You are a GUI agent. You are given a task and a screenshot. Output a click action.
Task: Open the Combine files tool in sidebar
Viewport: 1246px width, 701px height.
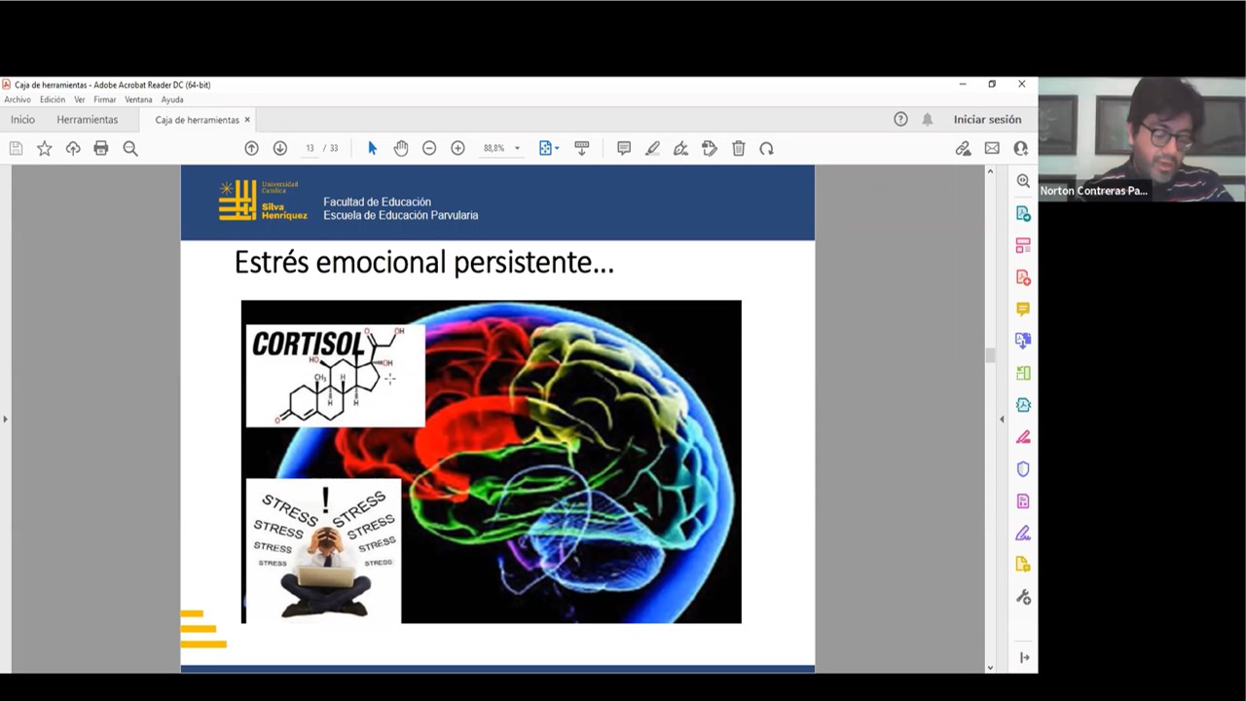coord(1023,341)
